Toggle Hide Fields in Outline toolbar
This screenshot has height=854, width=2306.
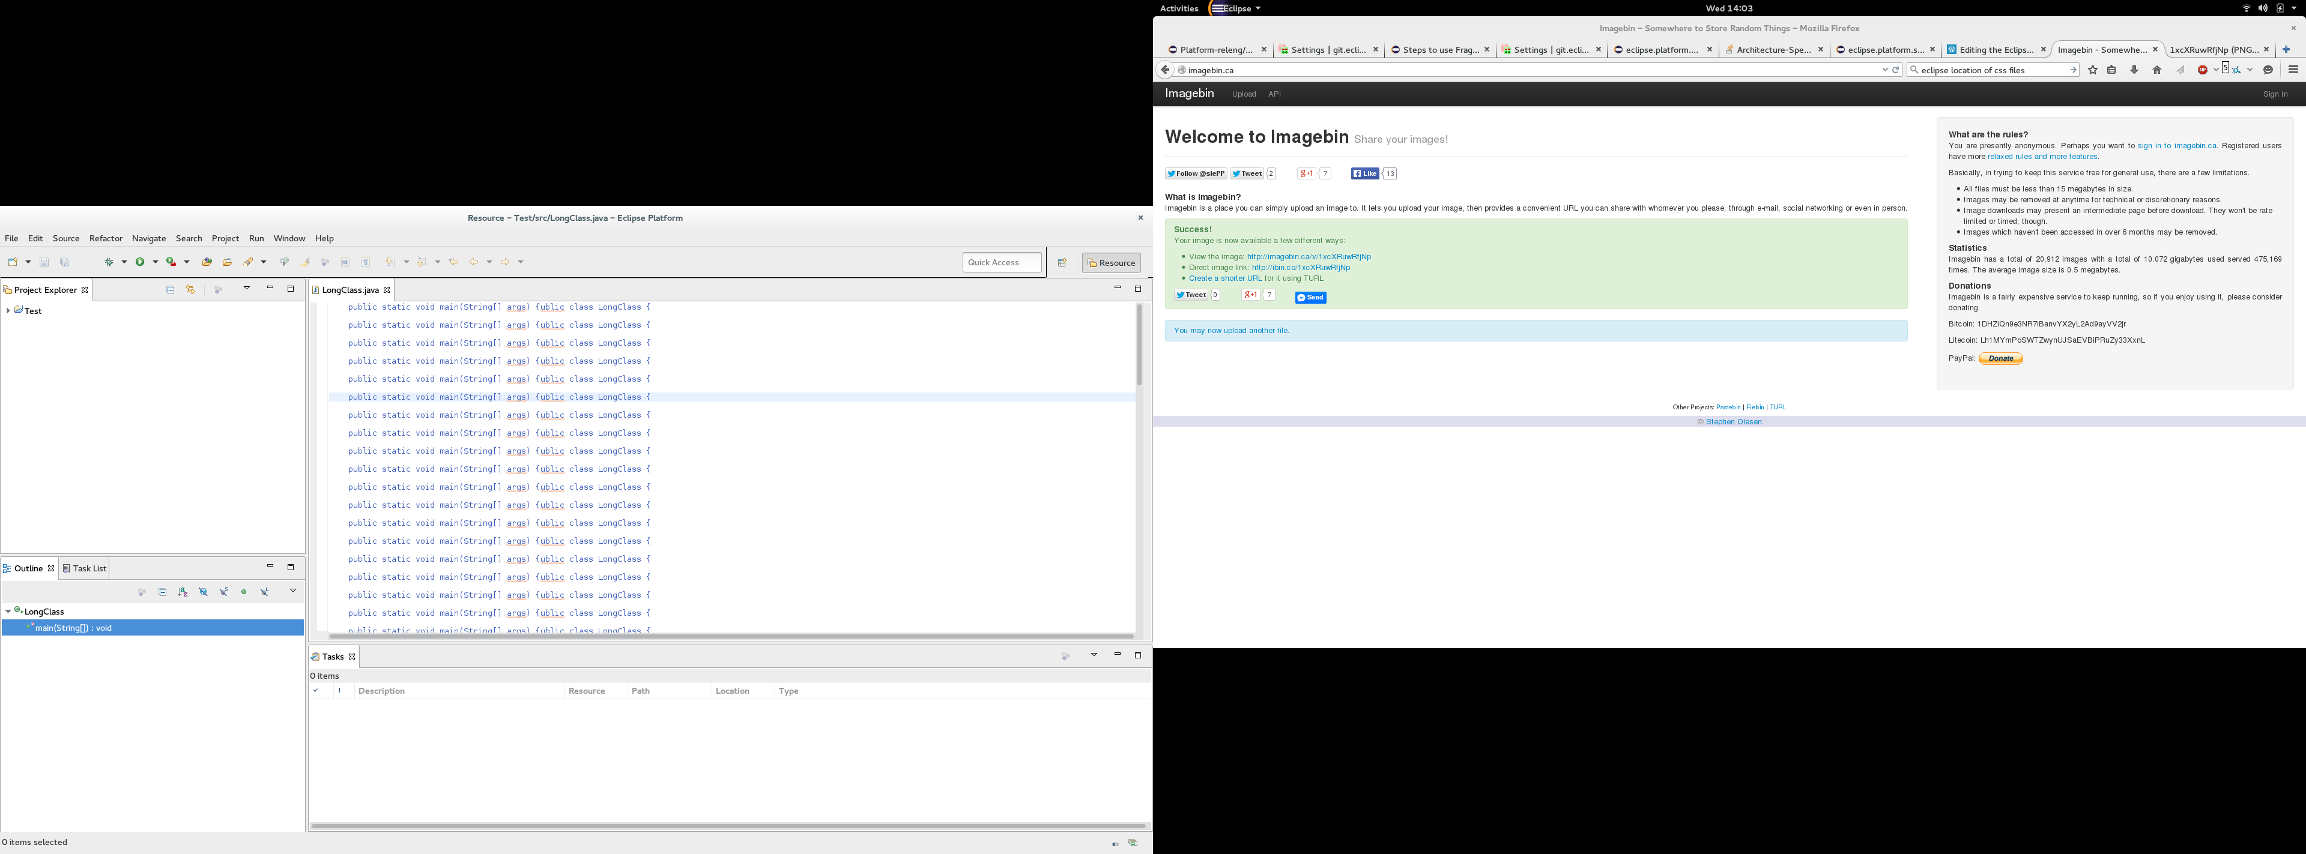tap(203, 592)
